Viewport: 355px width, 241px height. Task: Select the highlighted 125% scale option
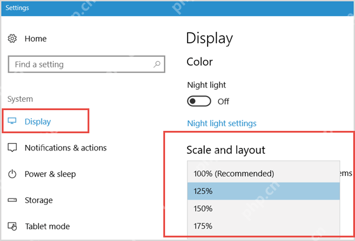pos(263,191)
